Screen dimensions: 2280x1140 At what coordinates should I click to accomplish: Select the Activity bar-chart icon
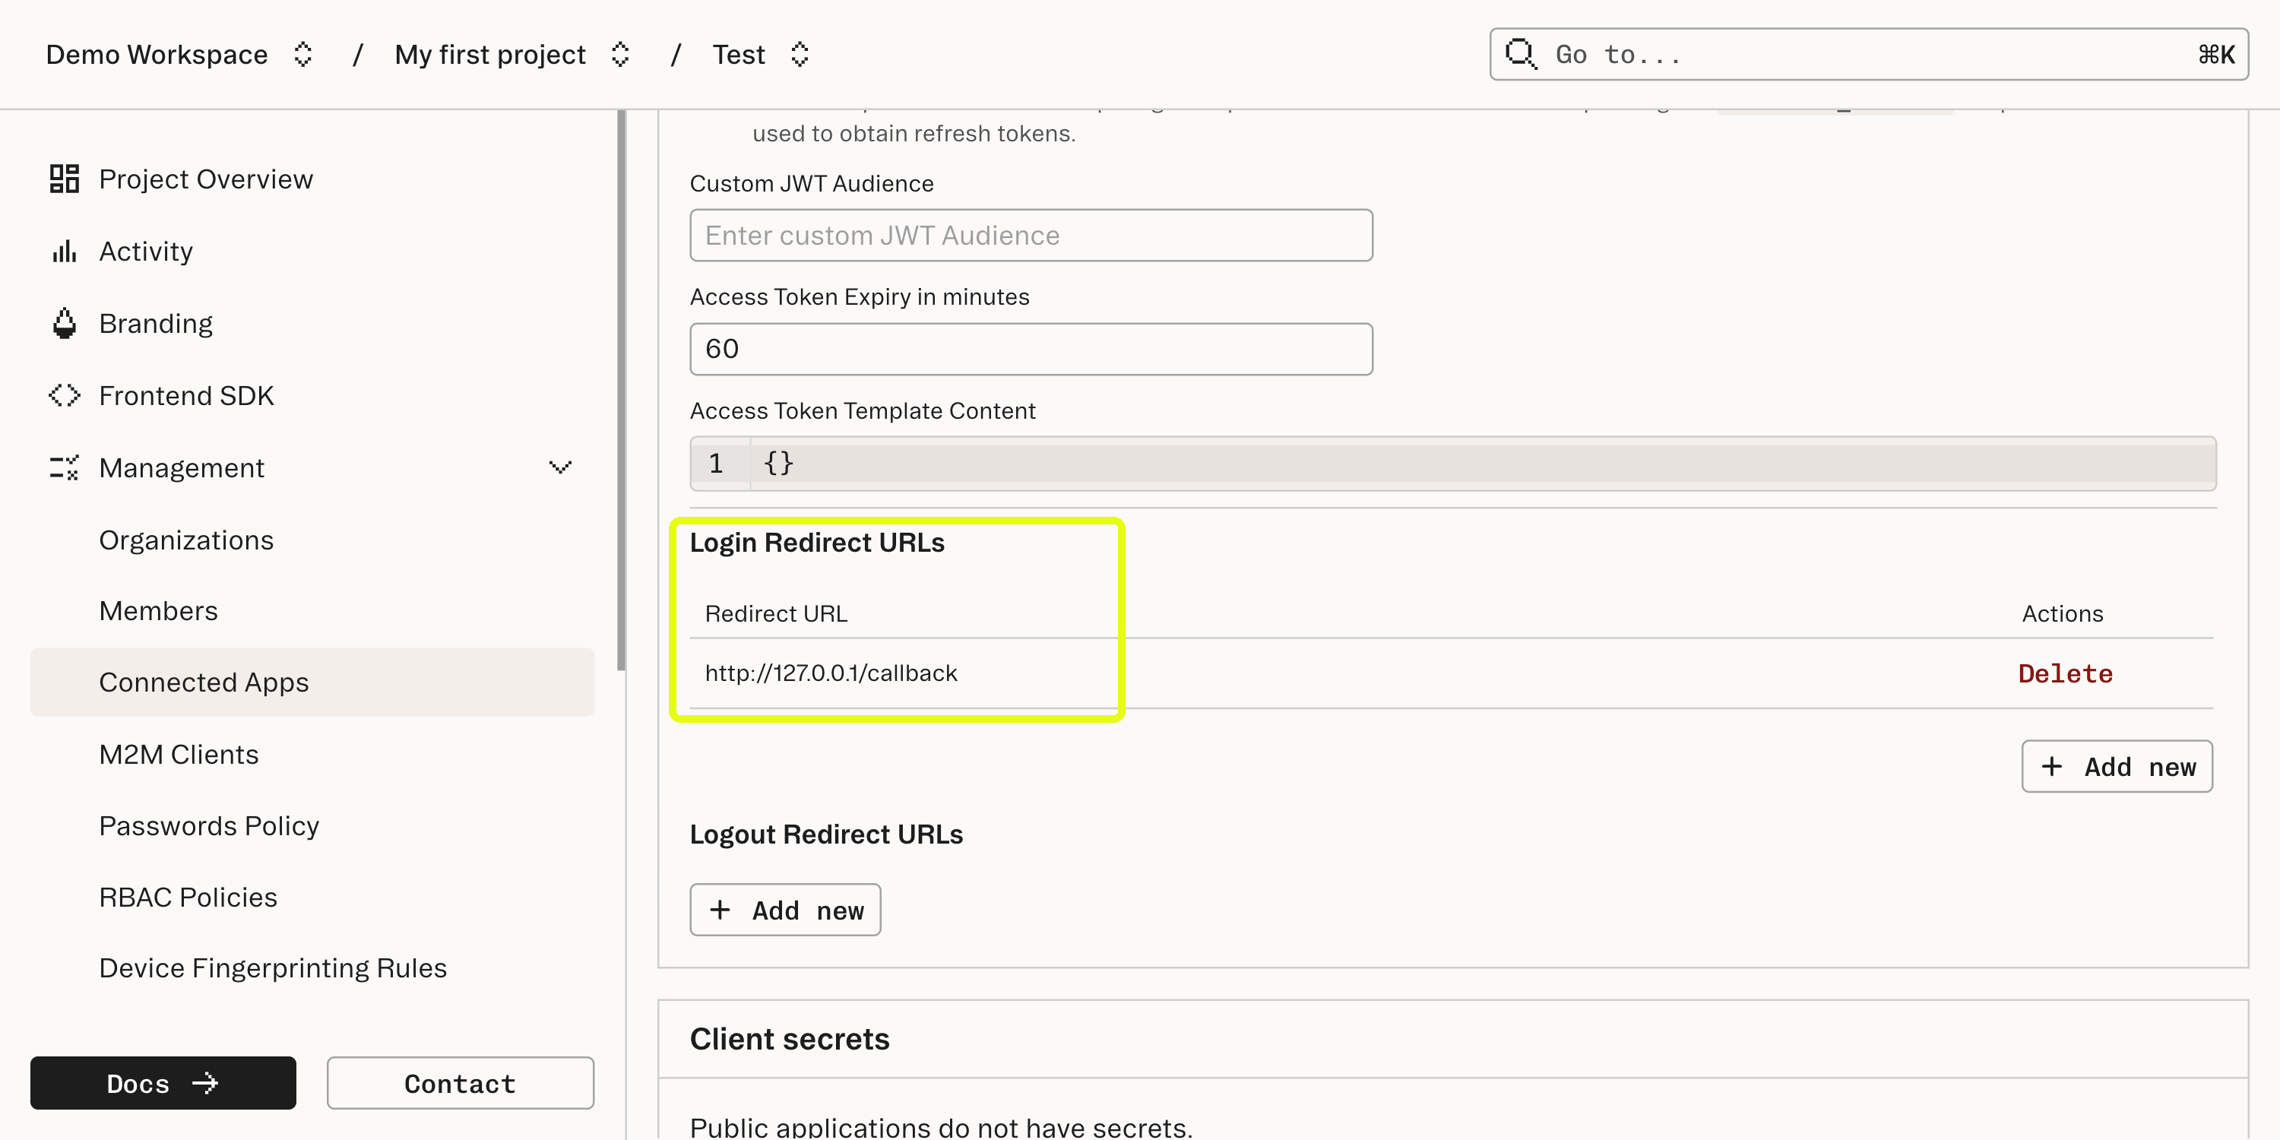63,251
